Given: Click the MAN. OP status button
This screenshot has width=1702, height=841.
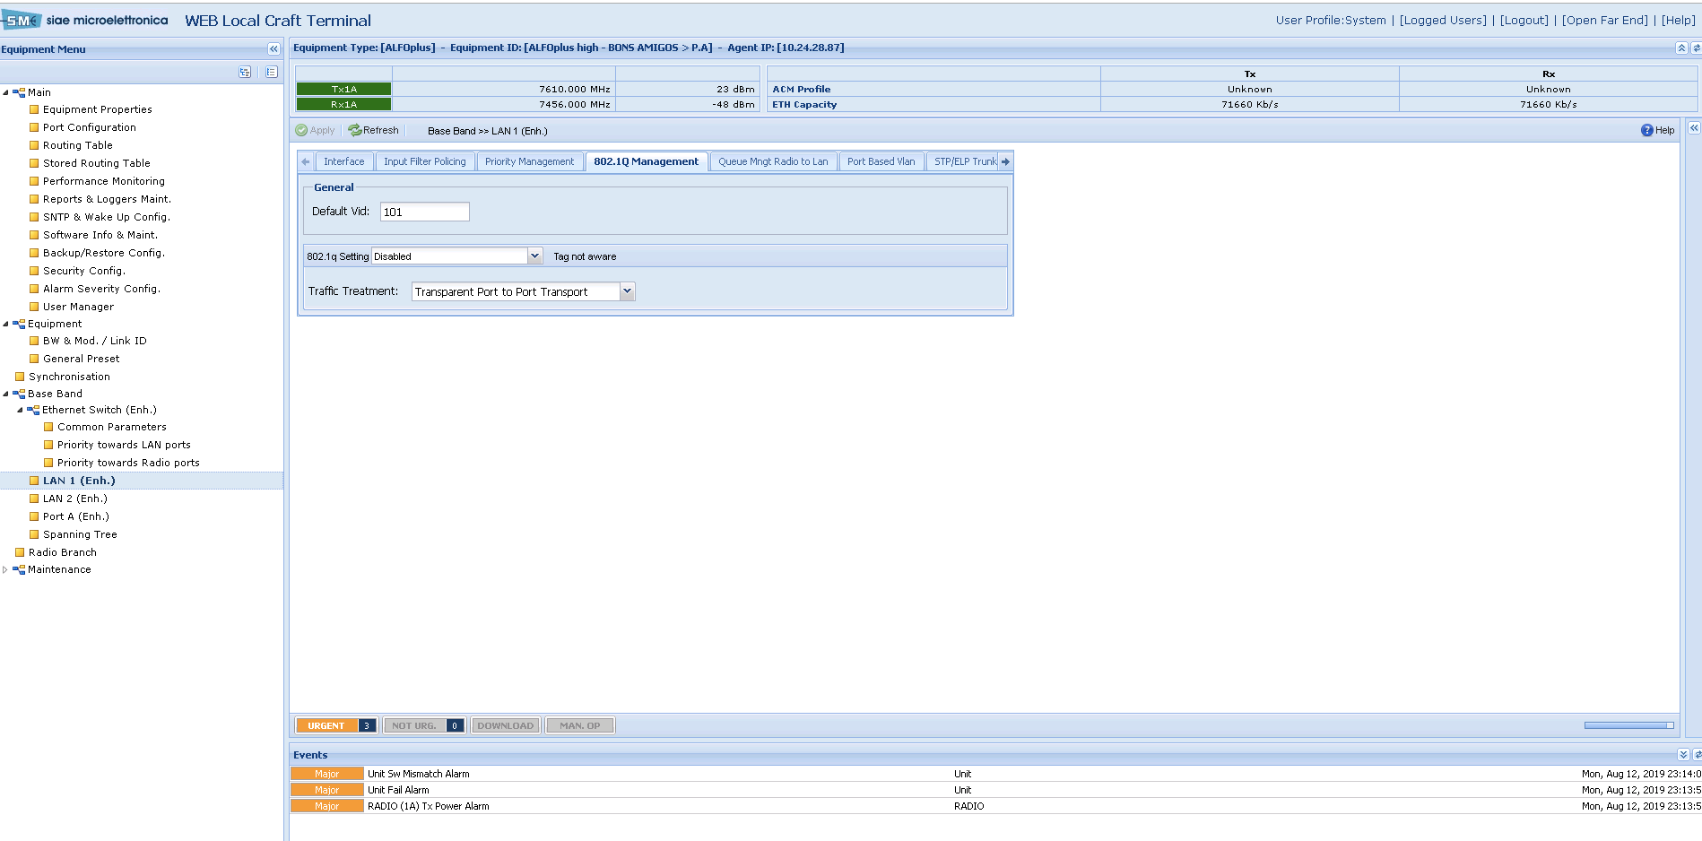Looking at the screenshot, I should pyautogui.click(x=580, y=725).
